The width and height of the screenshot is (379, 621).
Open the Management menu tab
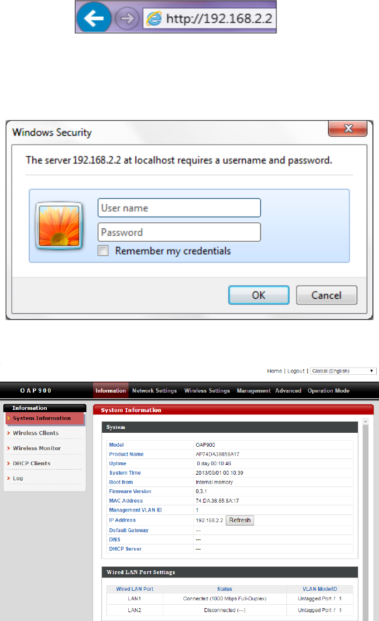click(254, 390)
